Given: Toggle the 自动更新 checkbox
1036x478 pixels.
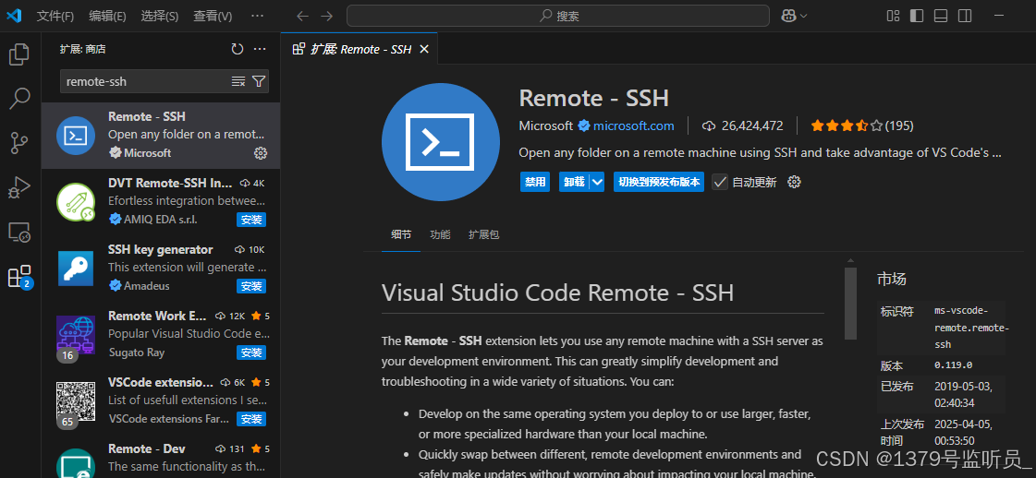Looking at the screenshot, I should click(x=720, y=182).
